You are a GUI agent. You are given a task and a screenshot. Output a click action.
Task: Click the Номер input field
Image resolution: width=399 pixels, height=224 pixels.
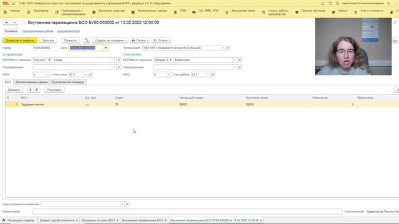[46, 48]
